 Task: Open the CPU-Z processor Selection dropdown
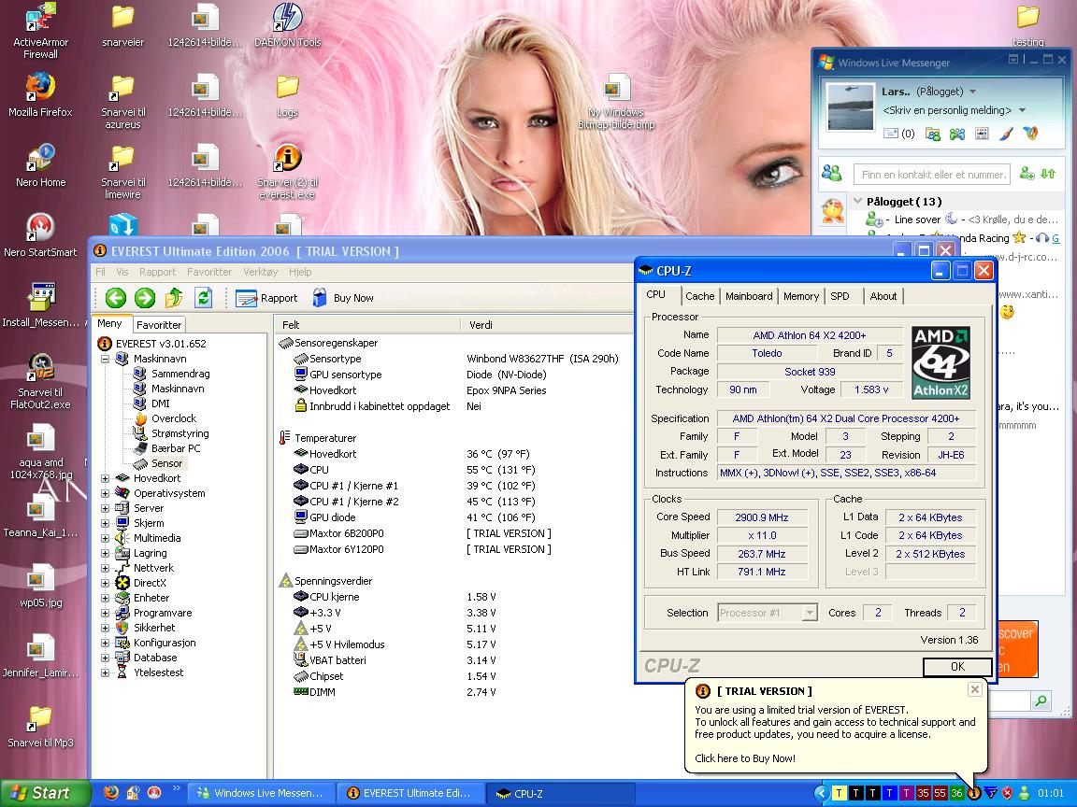click(x=810, y=612)
